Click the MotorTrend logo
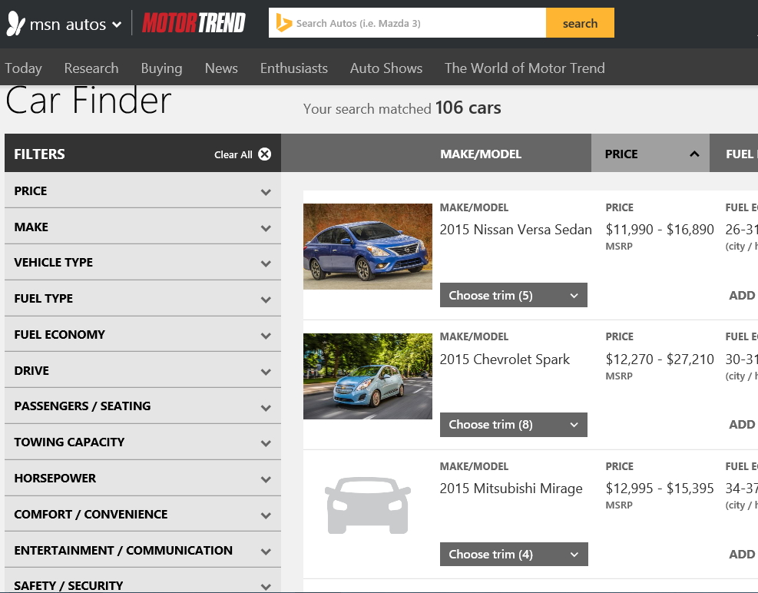 pyautogui.click(x=191, y=22)
